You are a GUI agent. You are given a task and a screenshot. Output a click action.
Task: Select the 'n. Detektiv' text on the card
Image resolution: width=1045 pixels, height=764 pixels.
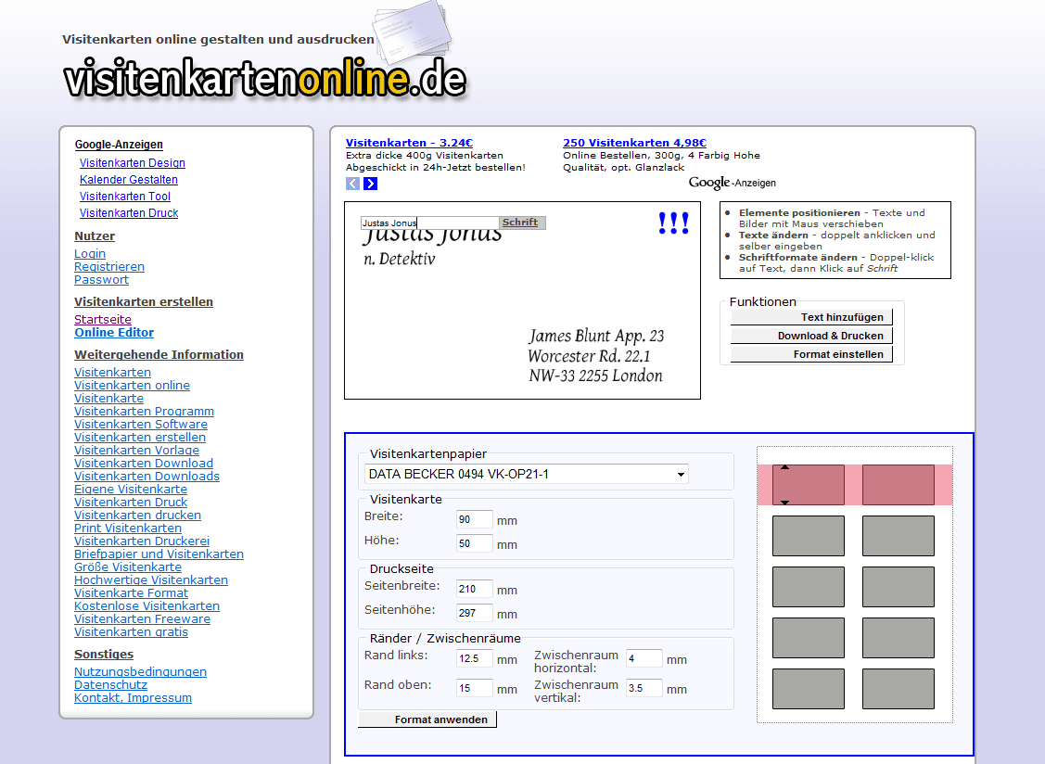point(400,260)
